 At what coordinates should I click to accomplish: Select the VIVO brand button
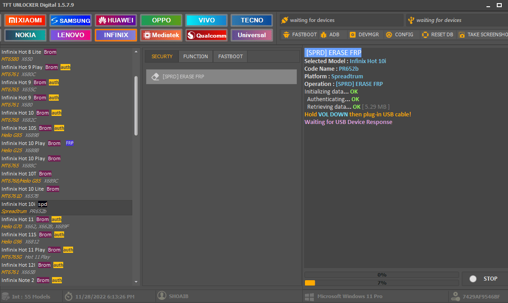(x=206, y=21)
